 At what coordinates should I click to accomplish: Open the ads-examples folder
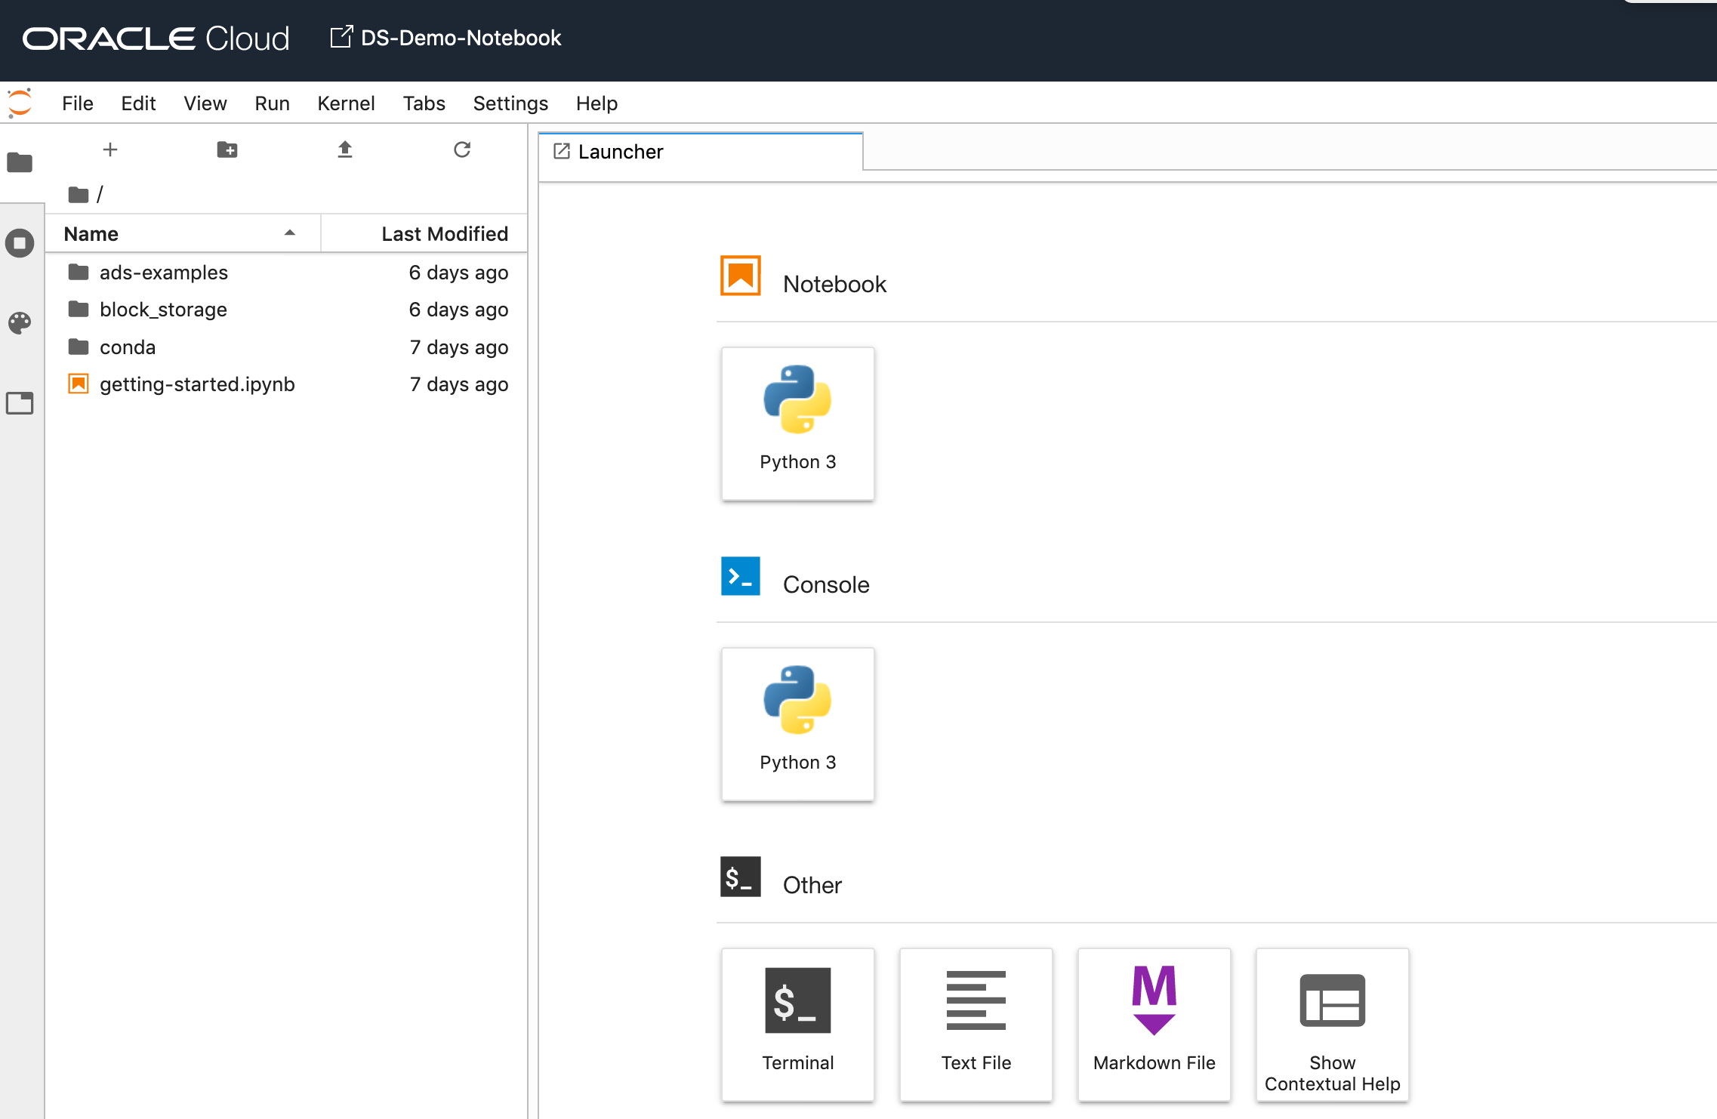tap(164, 273)
